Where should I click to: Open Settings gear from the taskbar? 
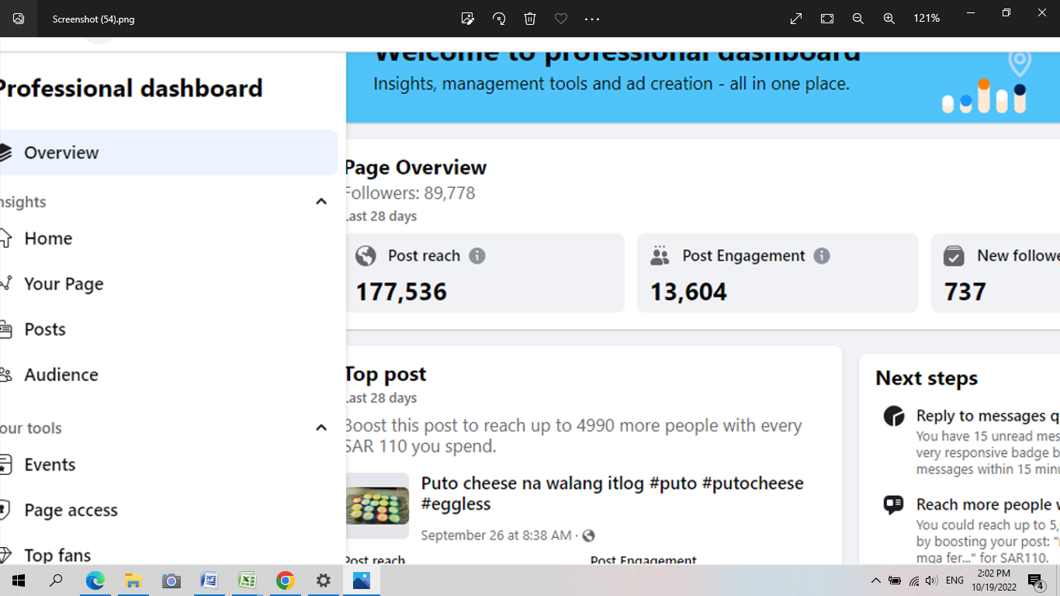[323, 580]
